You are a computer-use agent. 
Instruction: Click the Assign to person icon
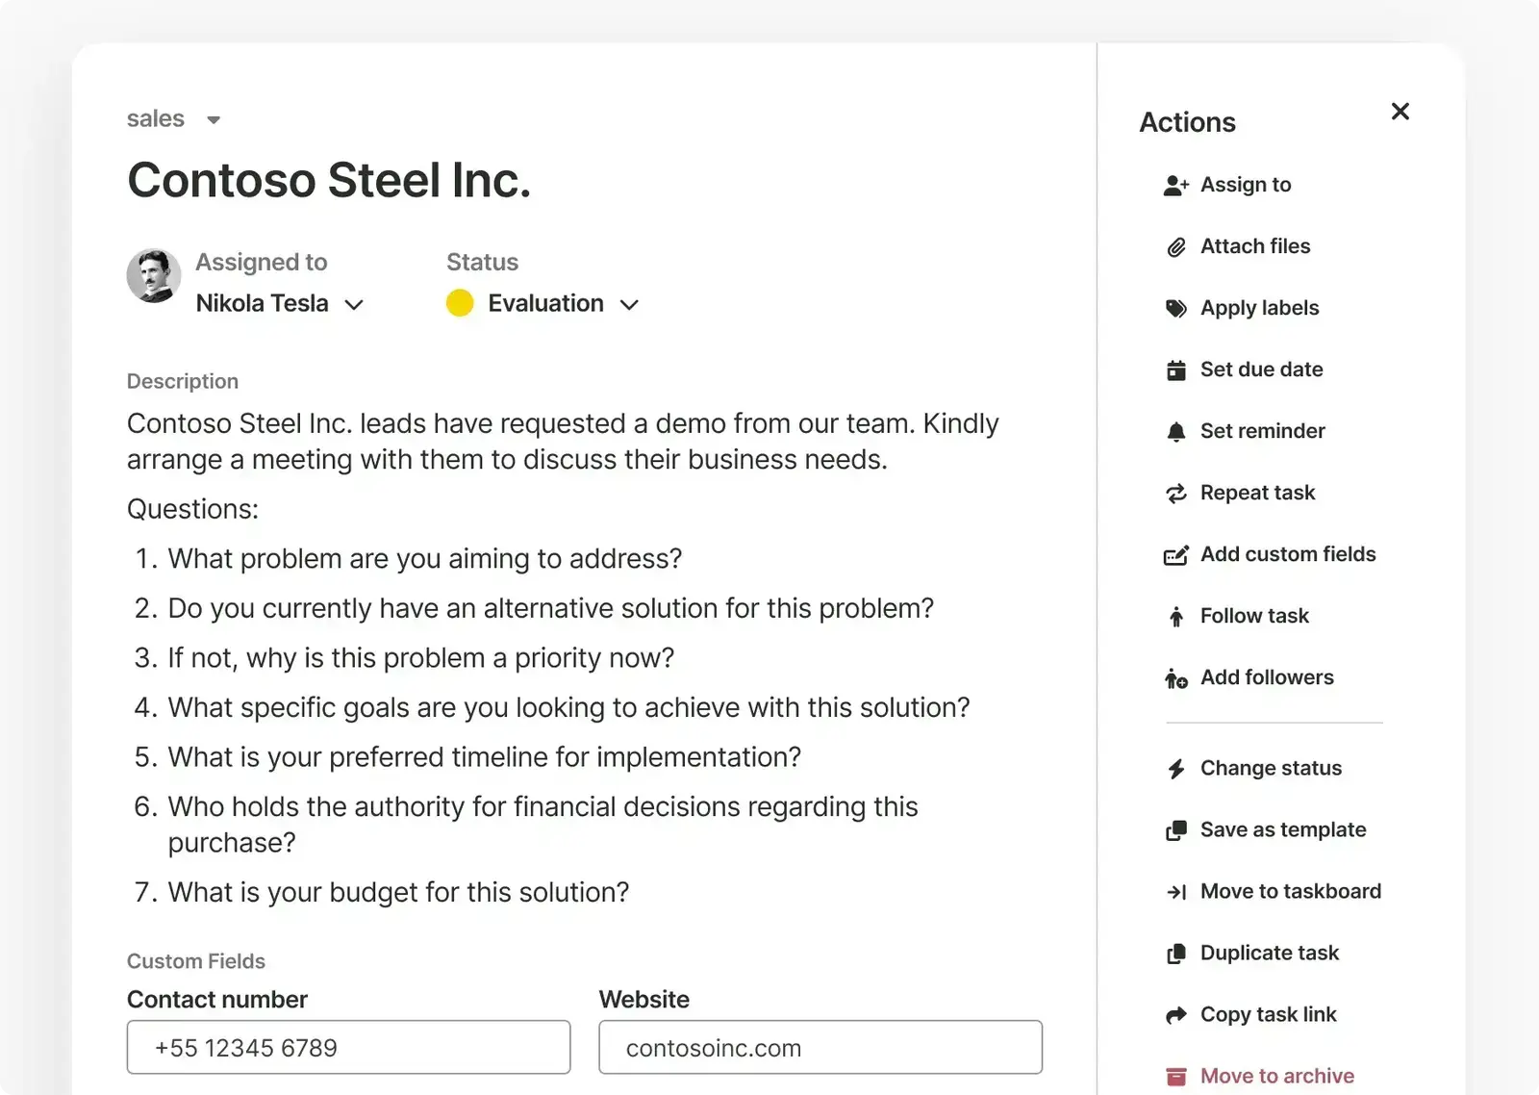pyautogui.click(x=1175, y=186)
